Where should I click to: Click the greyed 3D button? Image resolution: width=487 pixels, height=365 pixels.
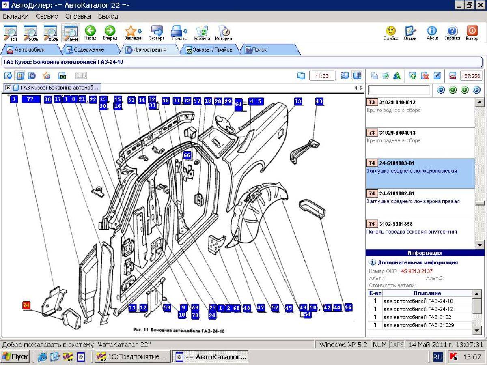click(81, 76)
